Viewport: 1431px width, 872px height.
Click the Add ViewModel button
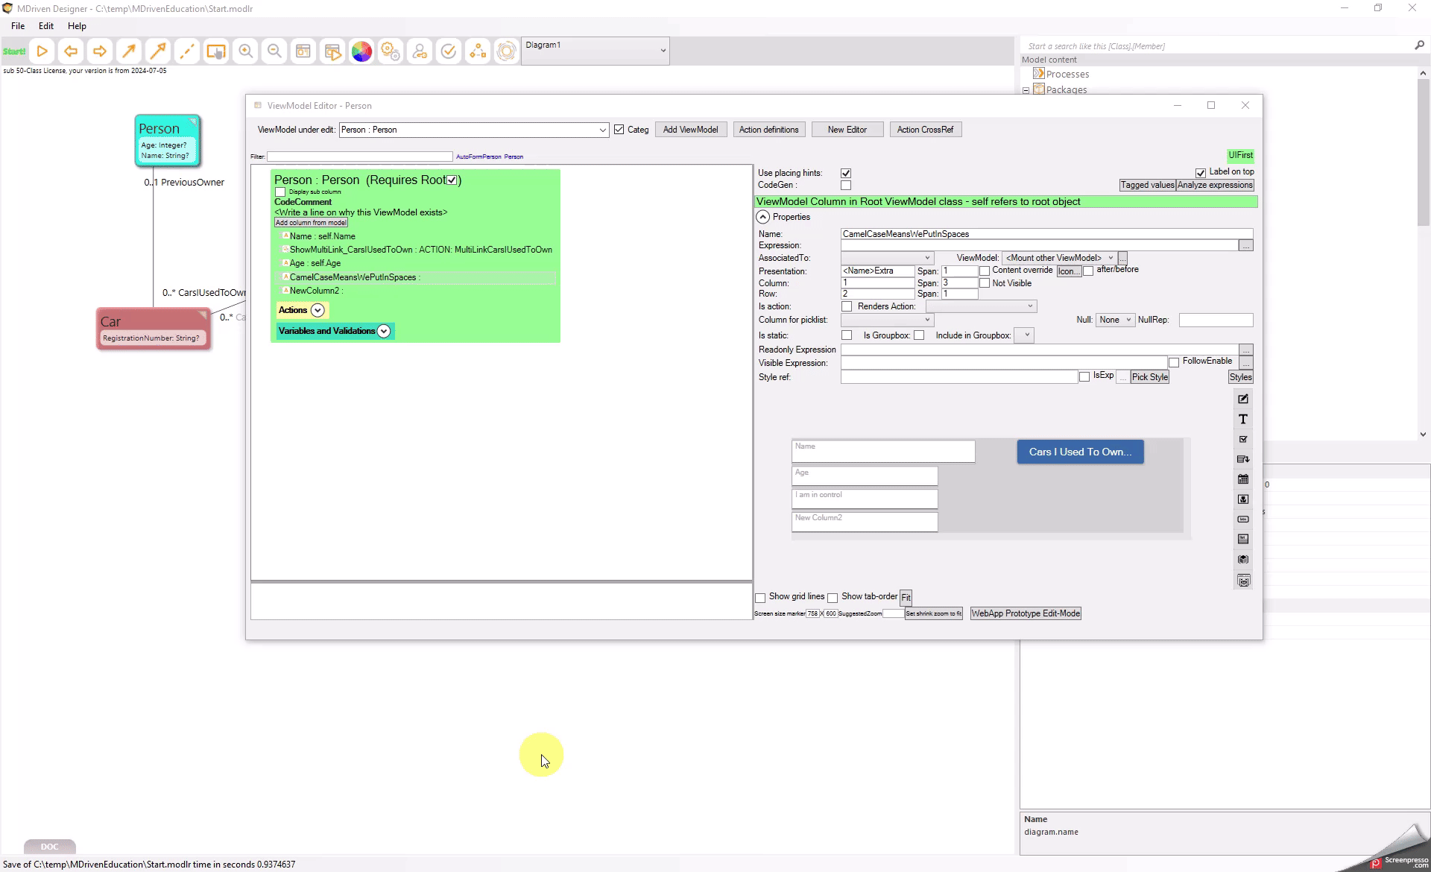pos(690,130)
